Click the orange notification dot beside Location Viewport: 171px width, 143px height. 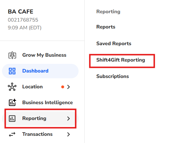click(63, 87)
